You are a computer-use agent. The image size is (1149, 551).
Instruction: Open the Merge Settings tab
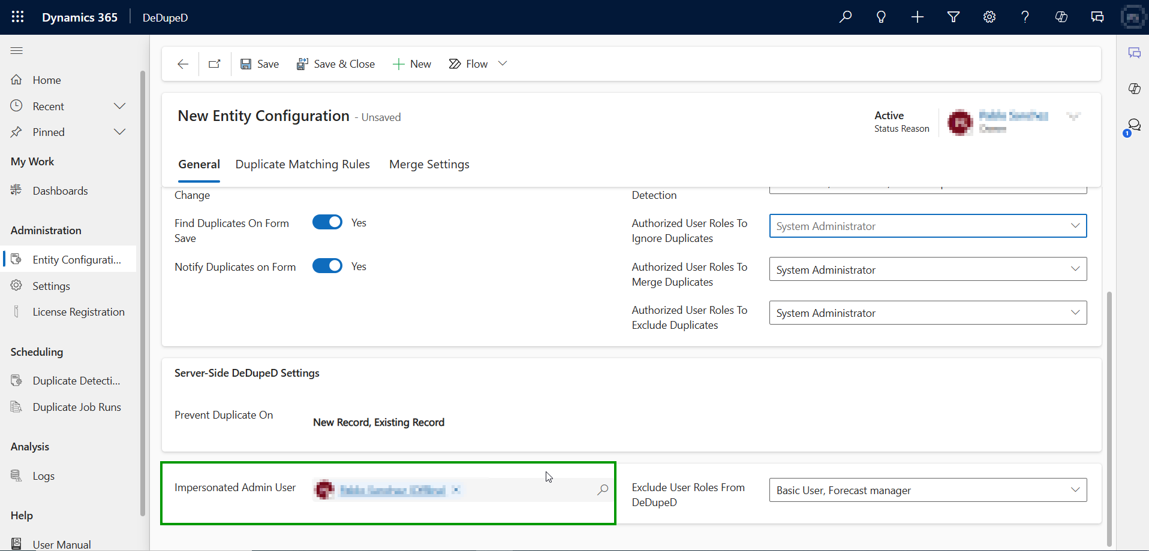[429, 164]
